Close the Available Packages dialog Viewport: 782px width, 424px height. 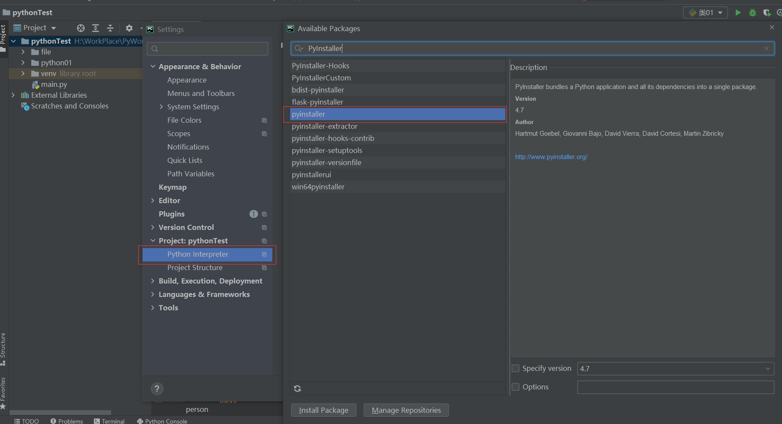click(x=772, y=27)
